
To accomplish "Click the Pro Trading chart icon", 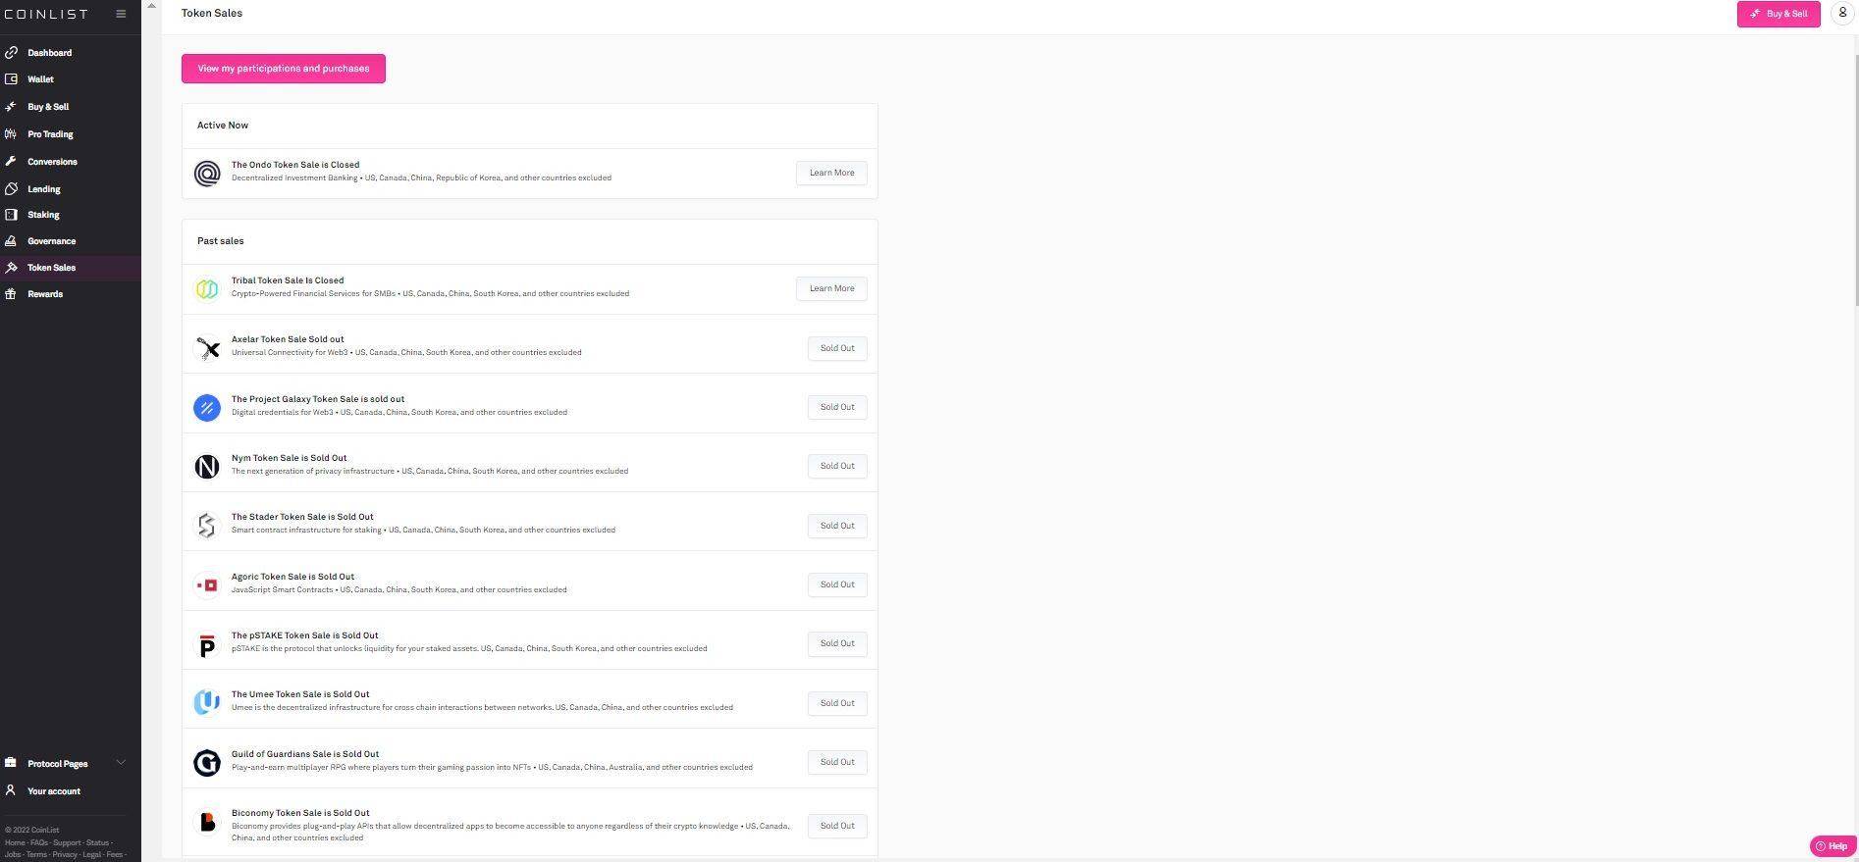I will 11,133.
